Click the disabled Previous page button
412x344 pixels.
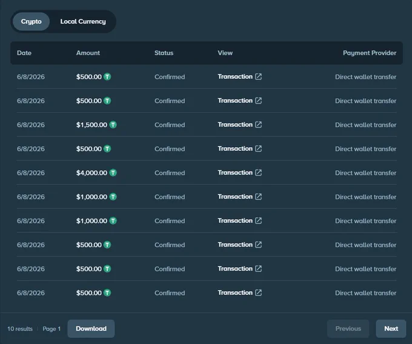click(348, 329)
